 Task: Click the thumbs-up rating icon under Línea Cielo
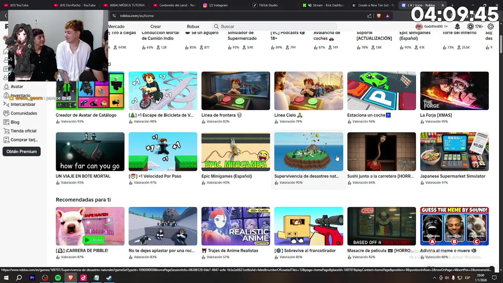(x=277, y=121)
